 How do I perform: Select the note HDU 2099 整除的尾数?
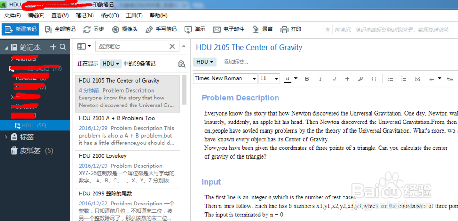tap(127, 205)
